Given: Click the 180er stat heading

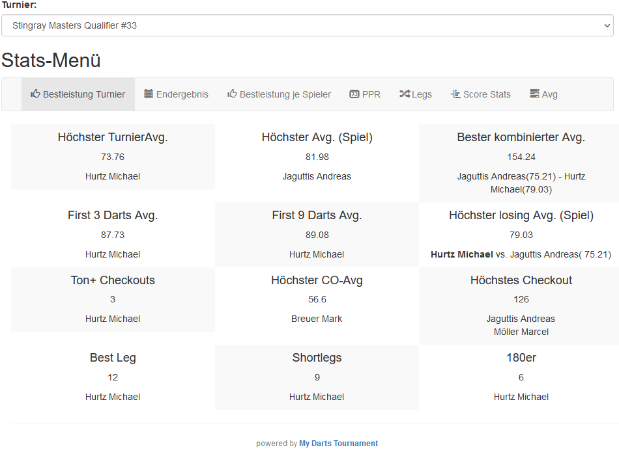Looking at the screenshot, I should pos(521,358).
